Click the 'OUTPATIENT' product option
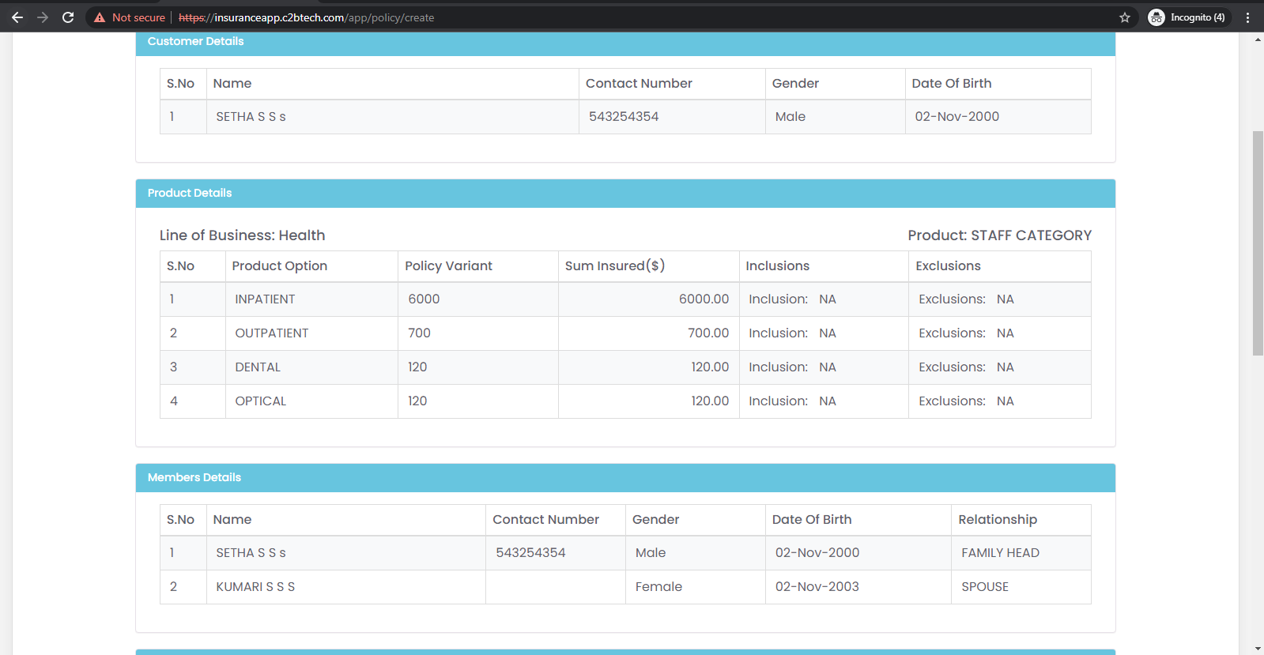The width and height of the screenshot is (1264, 655). point(271,333)
